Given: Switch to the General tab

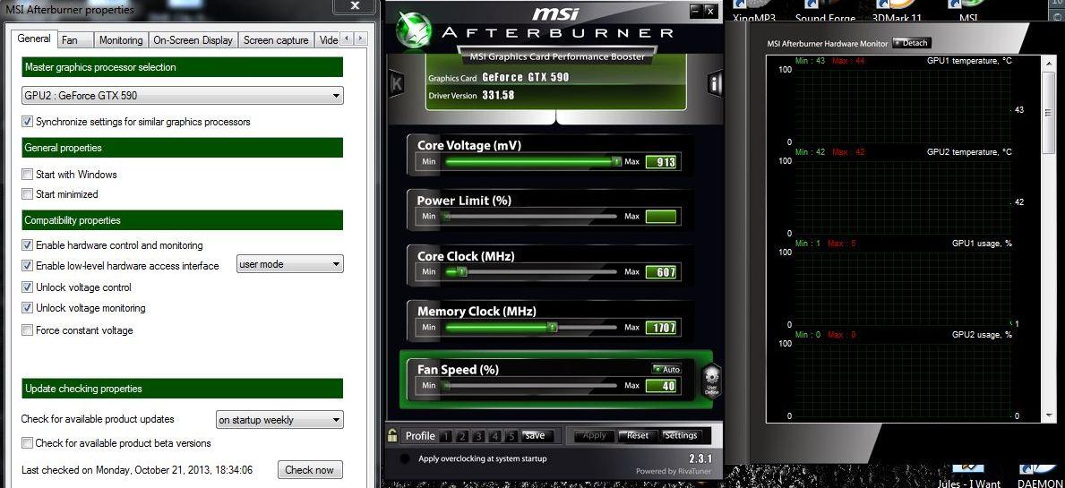Looking at the screenshot, I should tap(34, 39).
